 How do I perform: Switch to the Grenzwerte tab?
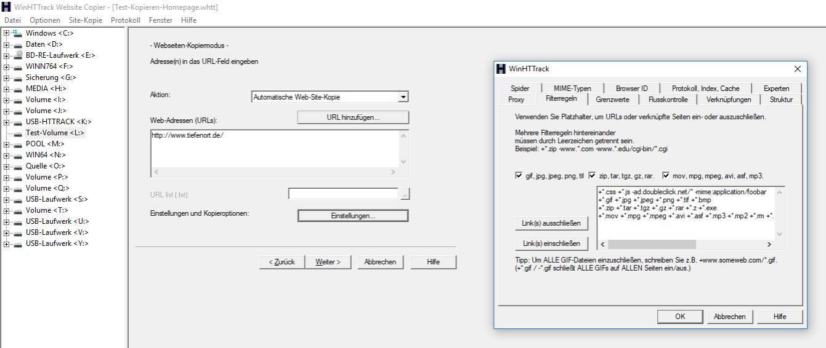pos(612,100)
